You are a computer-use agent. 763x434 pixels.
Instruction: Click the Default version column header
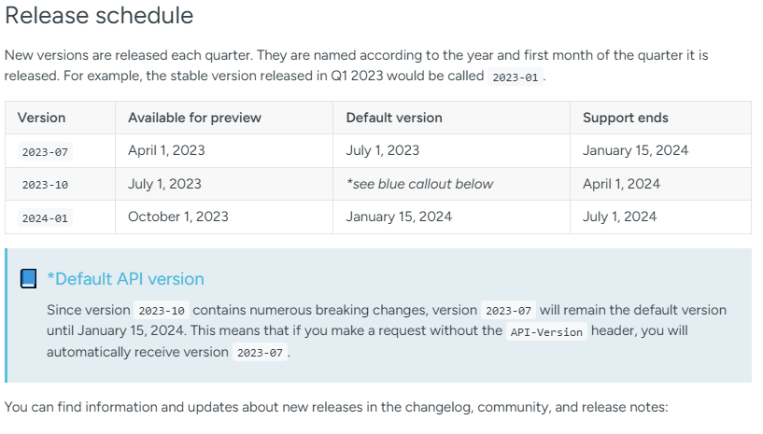pos(394,118)
